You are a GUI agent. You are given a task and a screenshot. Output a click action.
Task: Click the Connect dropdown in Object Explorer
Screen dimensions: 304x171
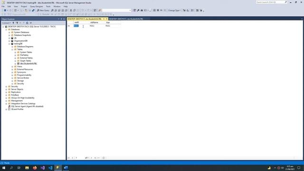6,23
